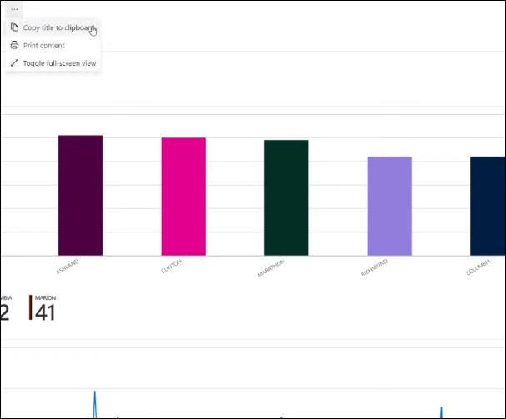
Task: Click the dark green Marathon bar
Action: pos(287,197)
